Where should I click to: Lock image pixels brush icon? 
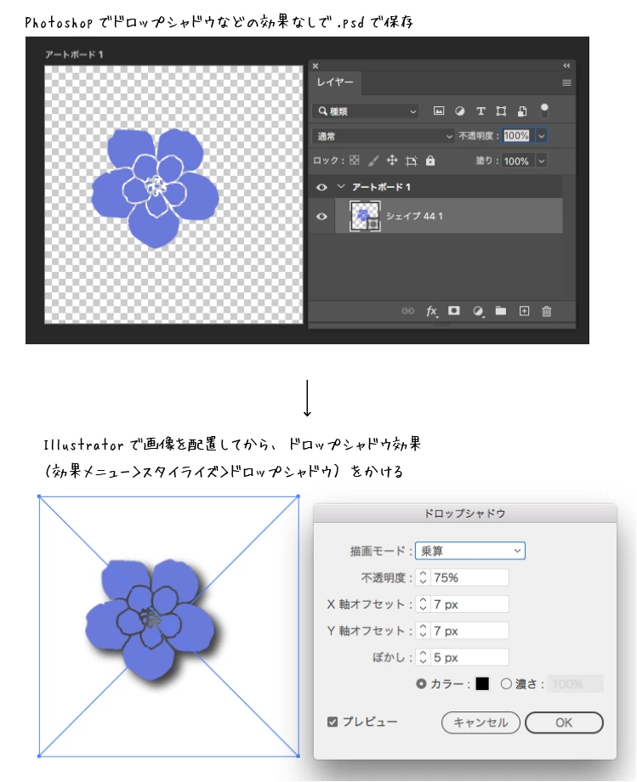coord(373,160)
